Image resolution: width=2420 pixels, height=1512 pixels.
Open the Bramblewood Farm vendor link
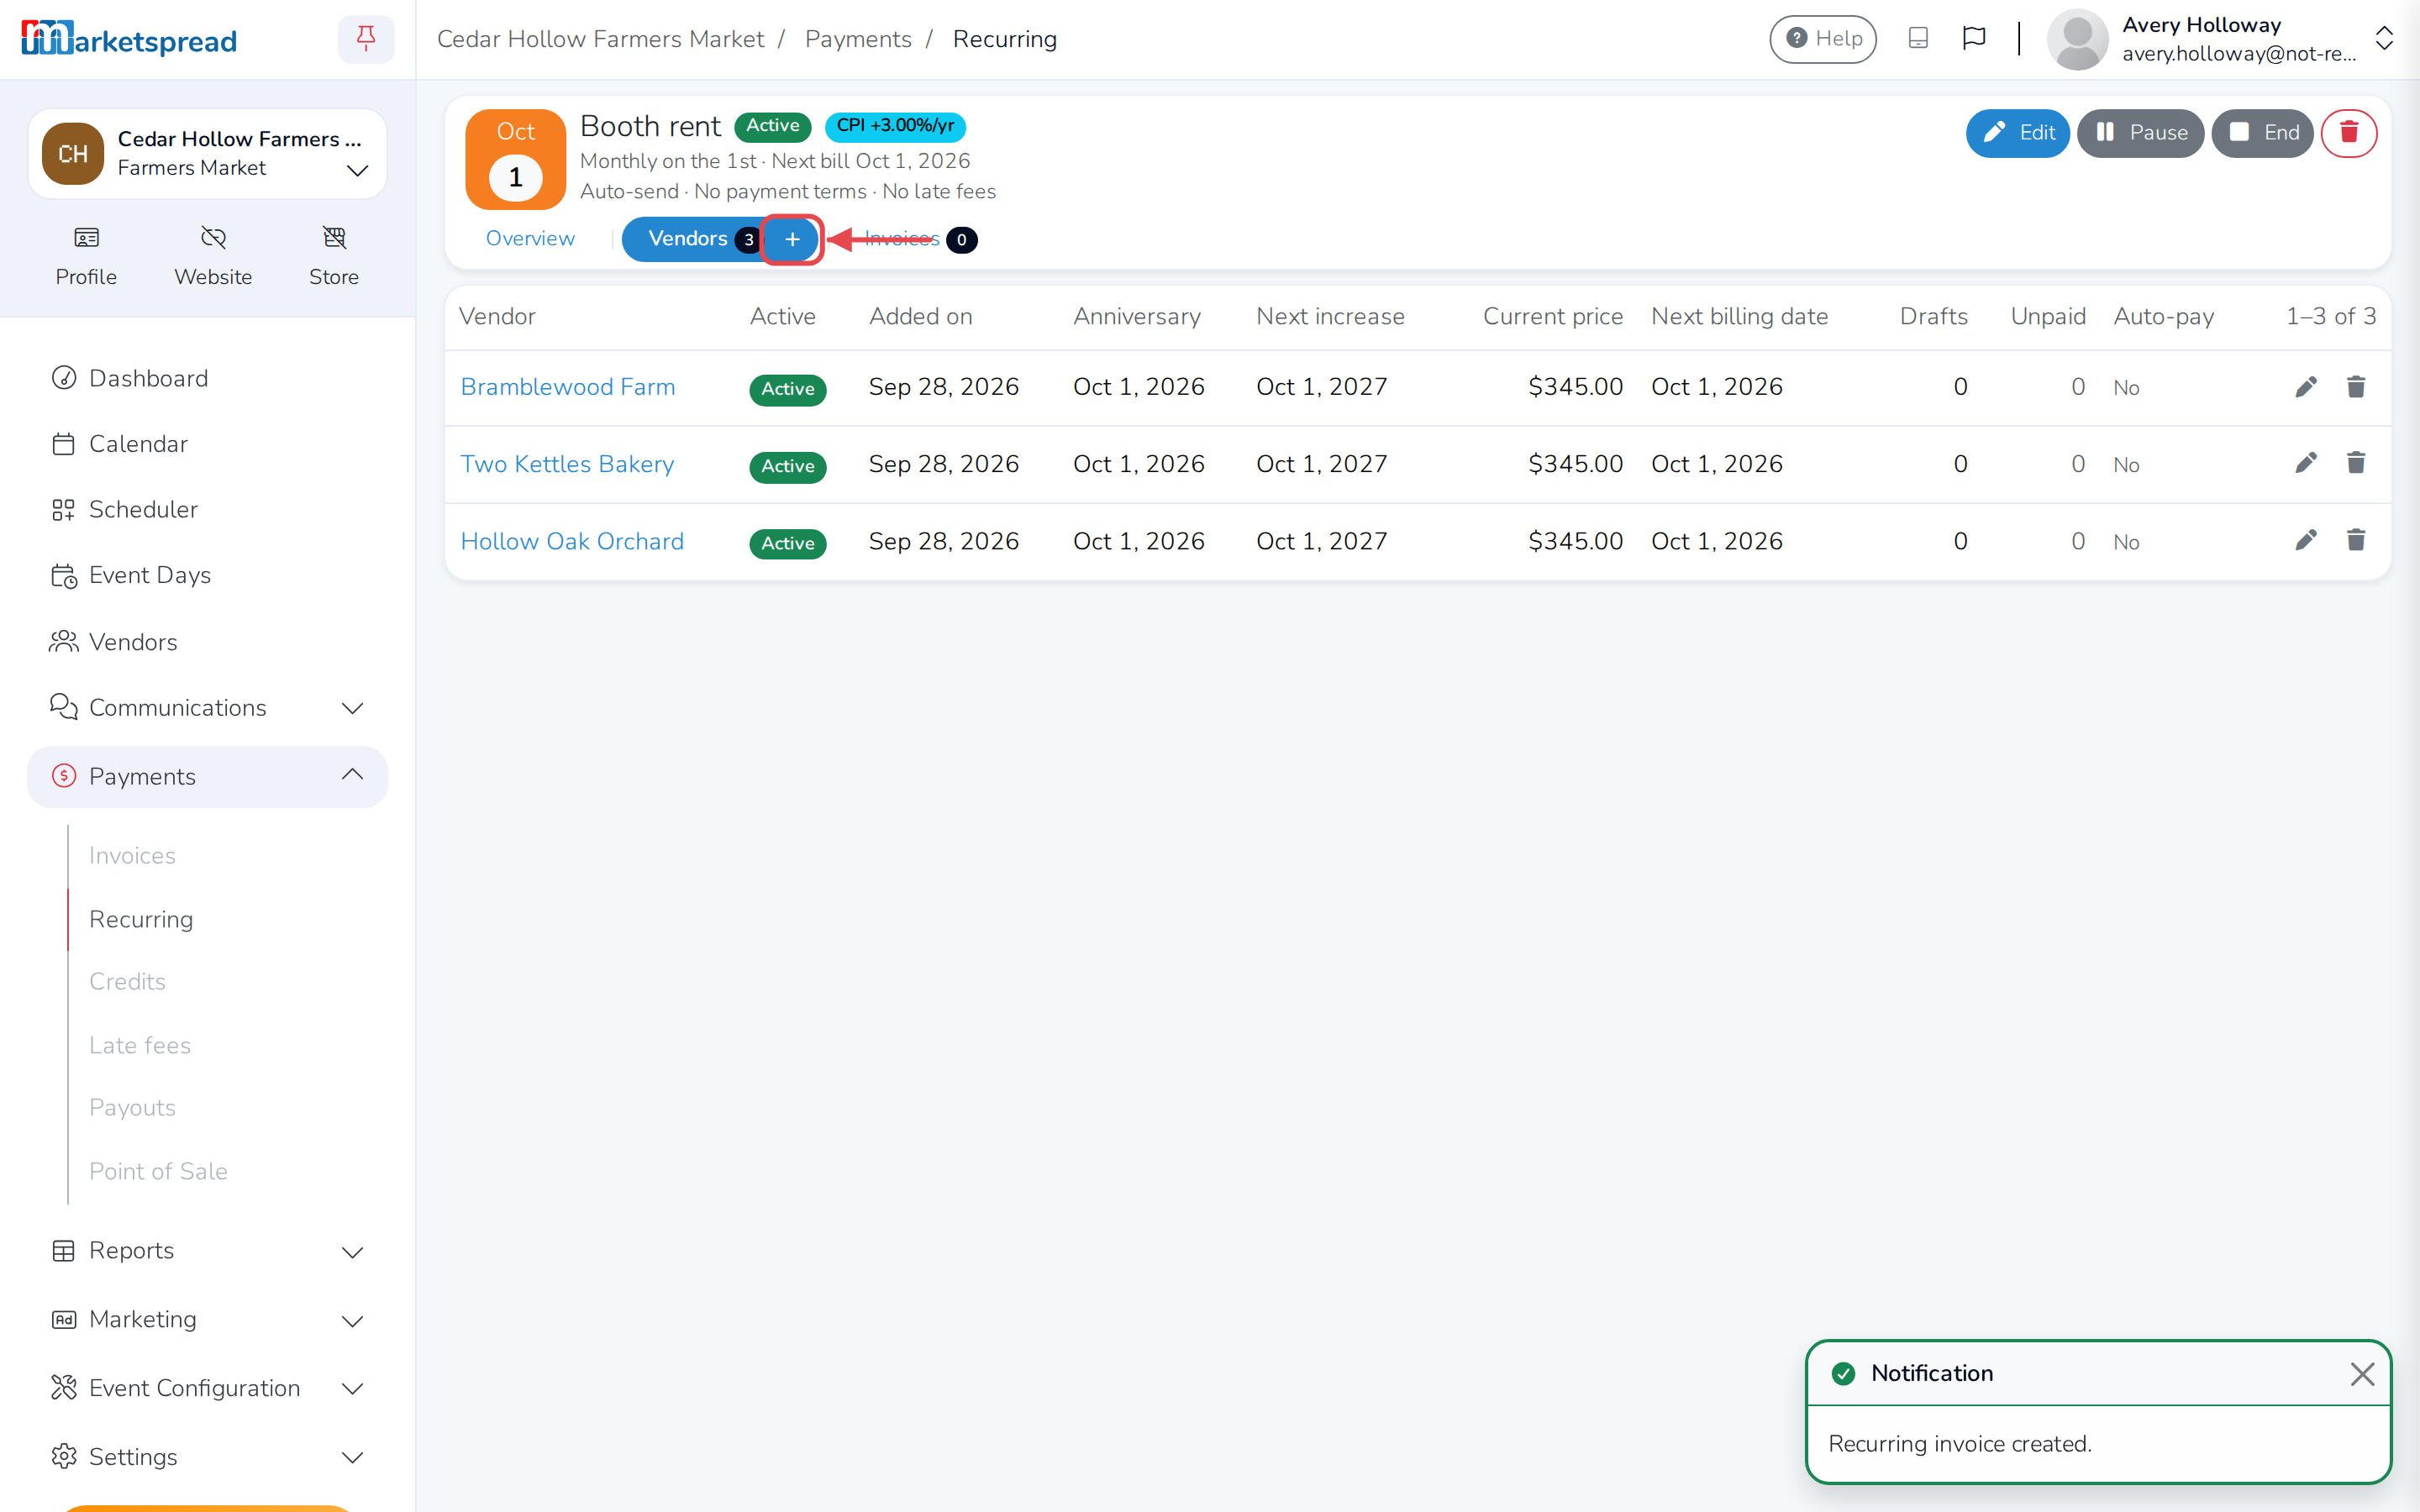tap(568, 387)
